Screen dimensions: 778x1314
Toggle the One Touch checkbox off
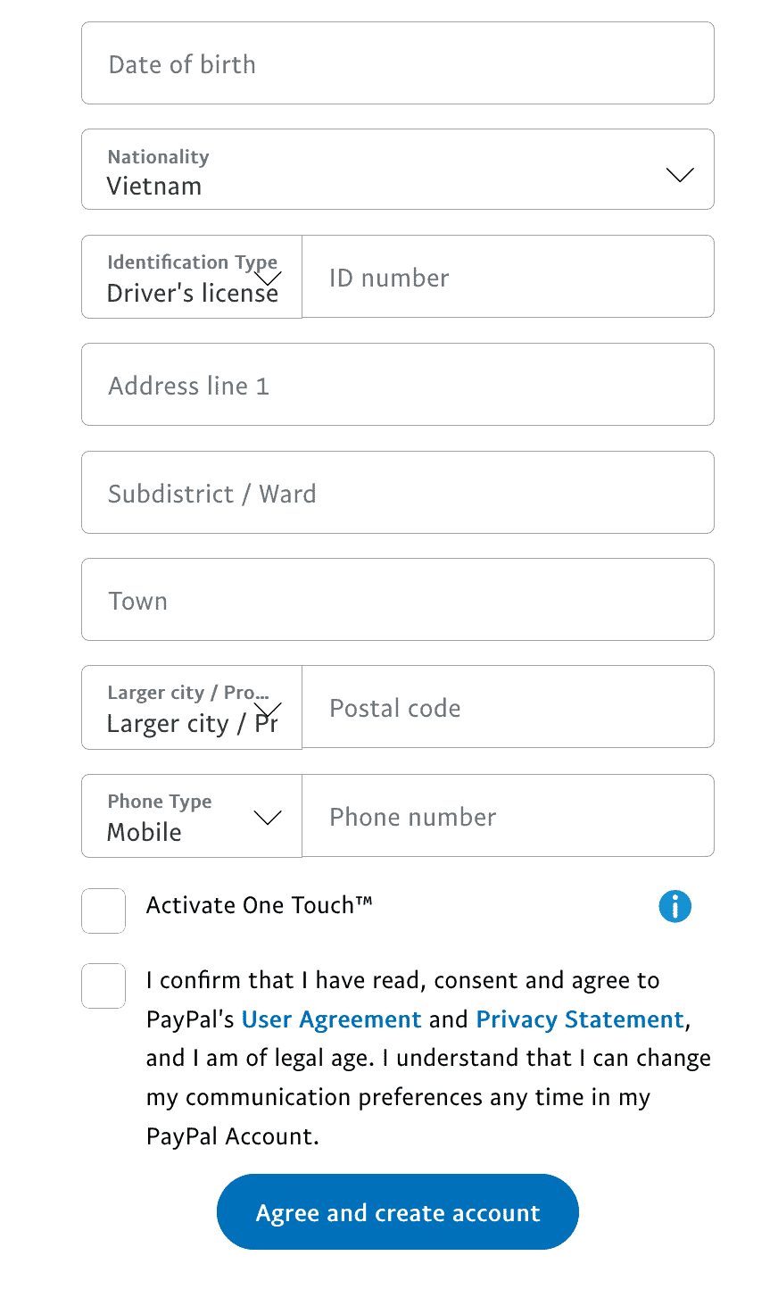103,911
